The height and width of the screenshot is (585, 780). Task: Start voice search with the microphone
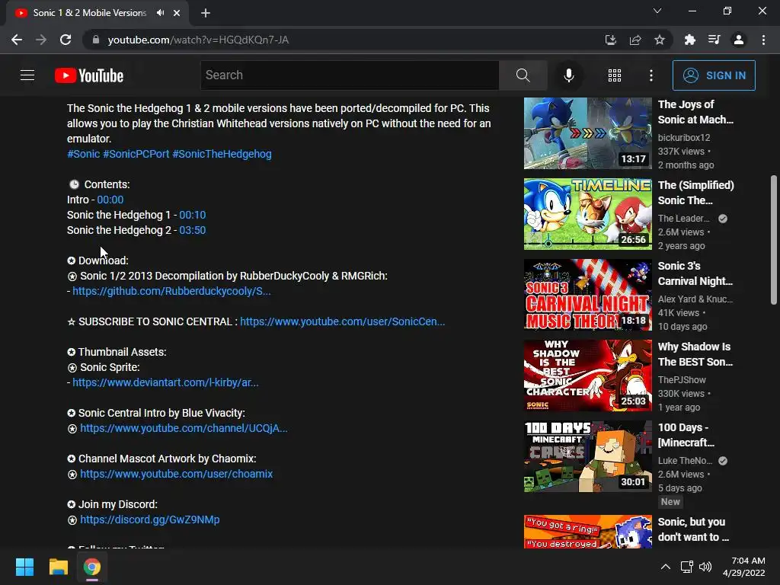(x=568, y=75)
